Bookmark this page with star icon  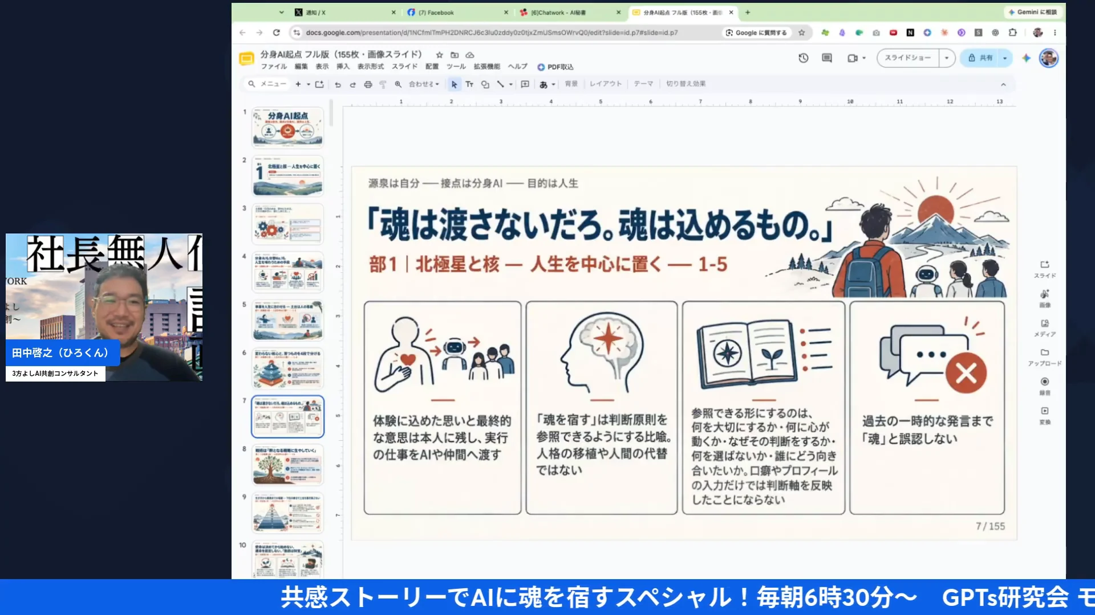click(x=802, y=32)
